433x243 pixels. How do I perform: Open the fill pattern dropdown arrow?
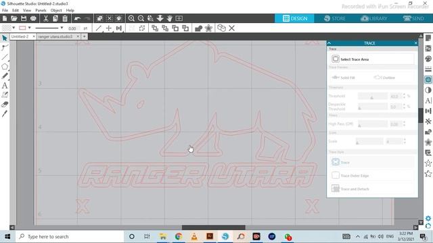point(14,28)
